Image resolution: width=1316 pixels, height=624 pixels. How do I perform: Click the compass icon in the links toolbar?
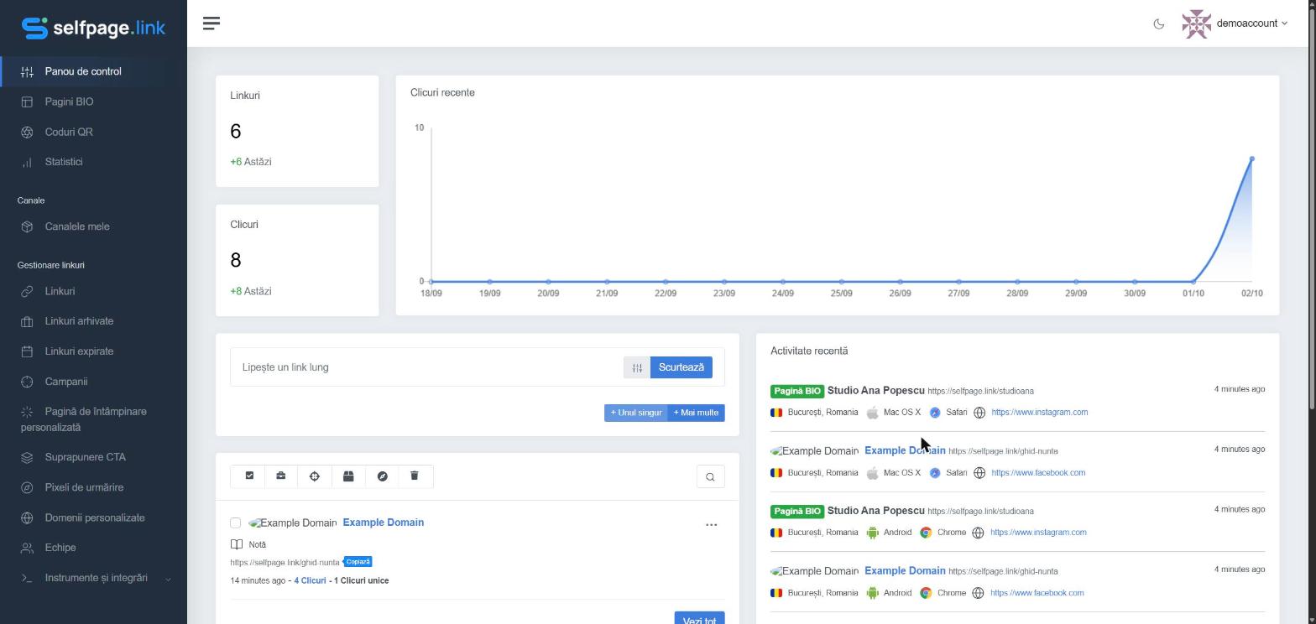[x=382, y=476]
